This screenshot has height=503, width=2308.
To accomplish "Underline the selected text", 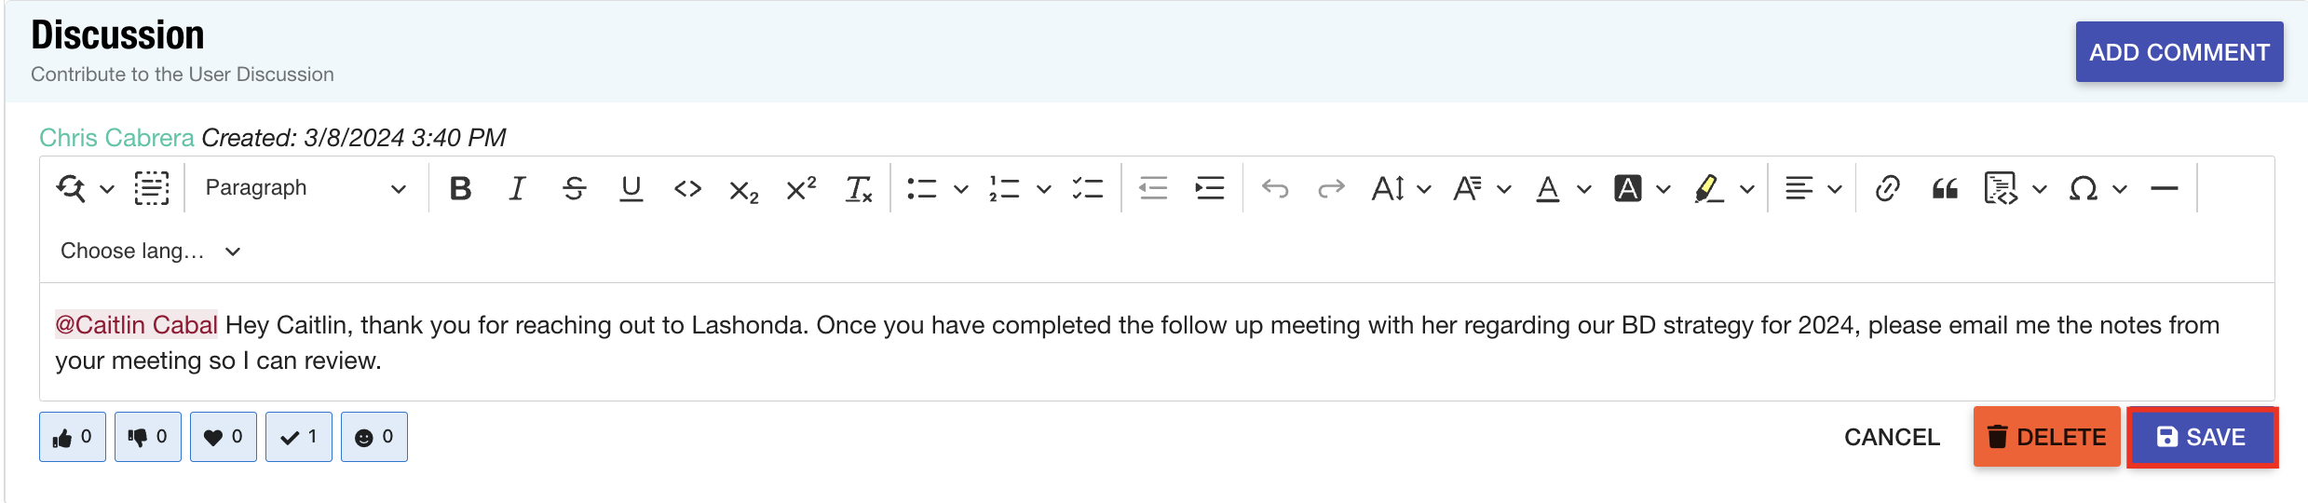I will point(631,189).
